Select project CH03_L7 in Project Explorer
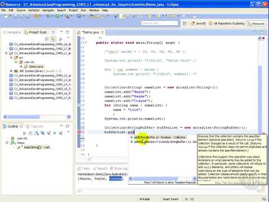The width and height of the screenshot is (269, 202). tap(40, 98)
